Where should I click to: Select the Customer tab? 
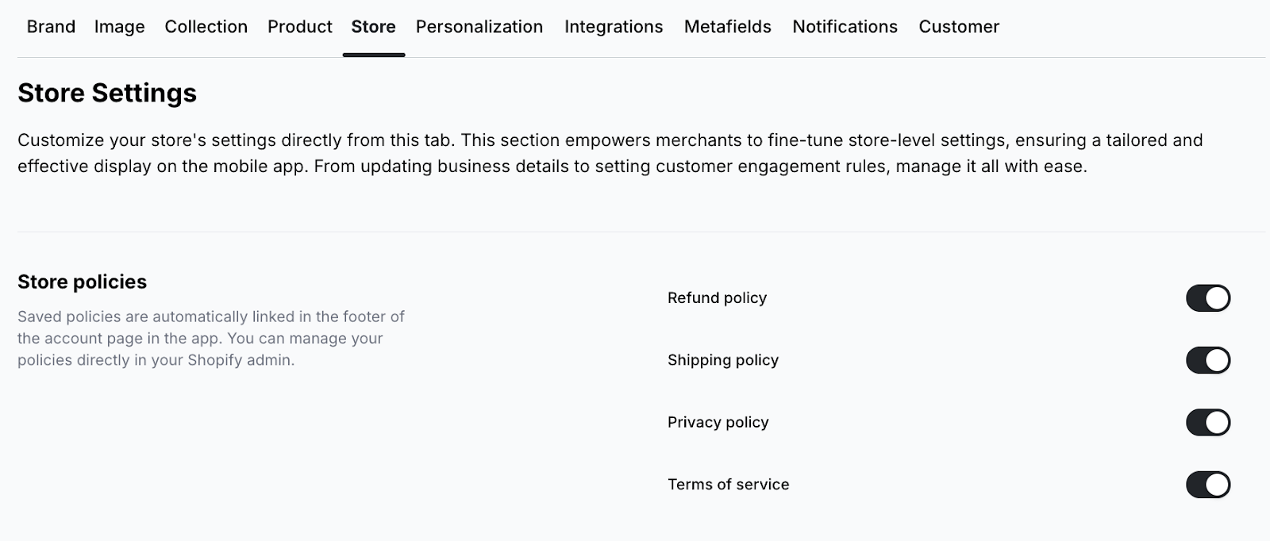pyautogui.click(x=959, y=27)
